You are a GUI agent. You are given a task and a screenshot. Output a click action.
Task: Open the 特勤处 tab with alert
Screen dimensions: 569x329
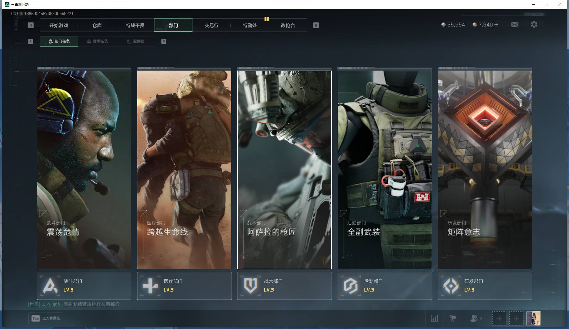point(250,26)
